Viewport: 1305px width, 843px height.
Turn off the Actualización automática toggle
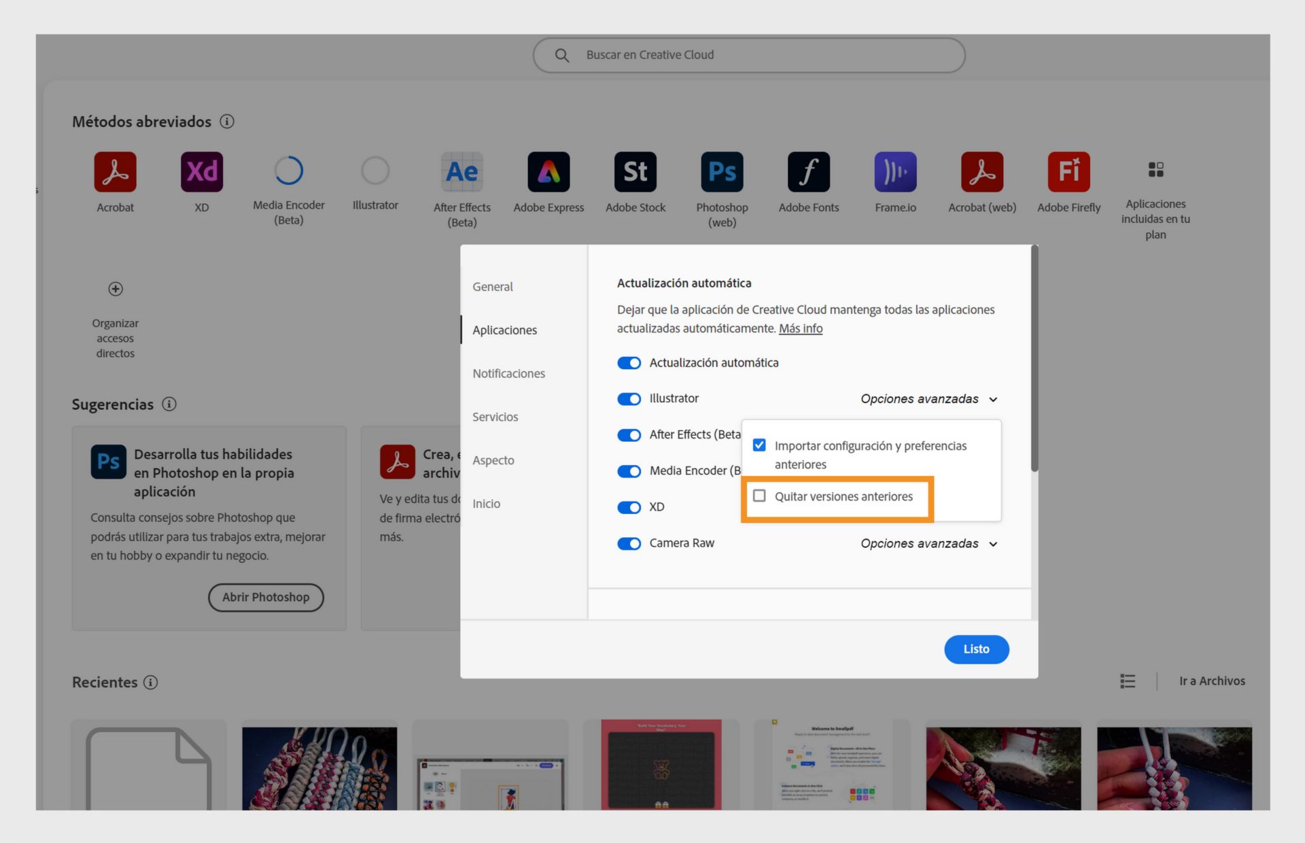pyautogui.click(x=629, y=363)
